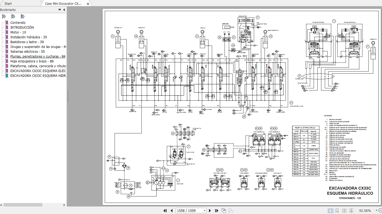The image size is (382, 214).
Task: Click the bookmarks scrollbar left arrow
Action: (x=1, y=205)
